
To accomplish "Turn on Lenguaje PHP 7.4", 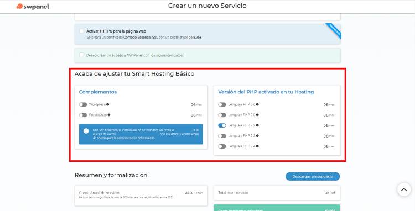I will click(222, 146).
